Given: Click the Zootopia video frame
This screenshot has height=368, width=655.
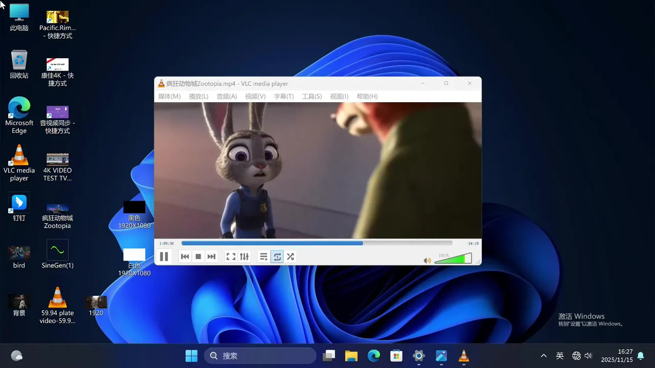Looking at the screenshot, I should point(318,170).
